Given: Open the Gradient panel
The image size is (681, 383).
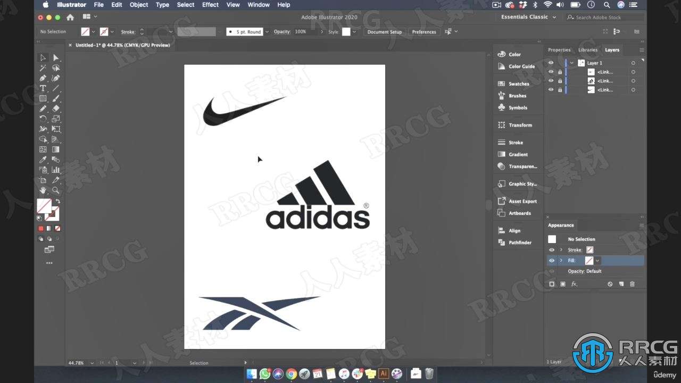Looking at the screenshot, I should point(513,154).
